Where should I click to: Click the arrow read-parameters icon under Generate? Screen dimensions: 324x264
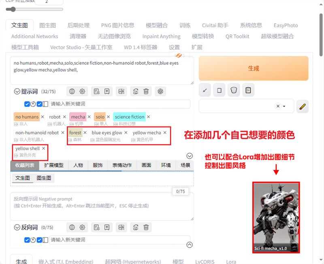(205, 90)
